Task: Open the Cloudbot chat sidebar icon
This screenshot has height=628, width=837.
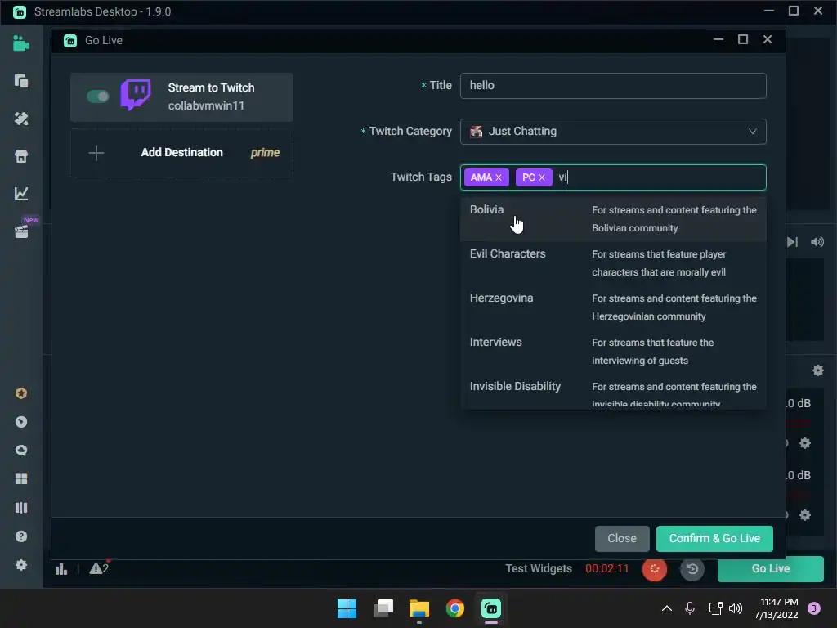Action: point(20,451)
